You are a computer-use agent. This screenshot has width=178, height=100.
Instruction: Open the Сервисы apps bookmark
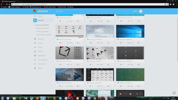4,7
